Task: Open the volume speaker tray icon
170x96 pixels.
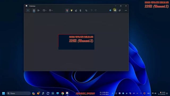Action: point(155,93)
